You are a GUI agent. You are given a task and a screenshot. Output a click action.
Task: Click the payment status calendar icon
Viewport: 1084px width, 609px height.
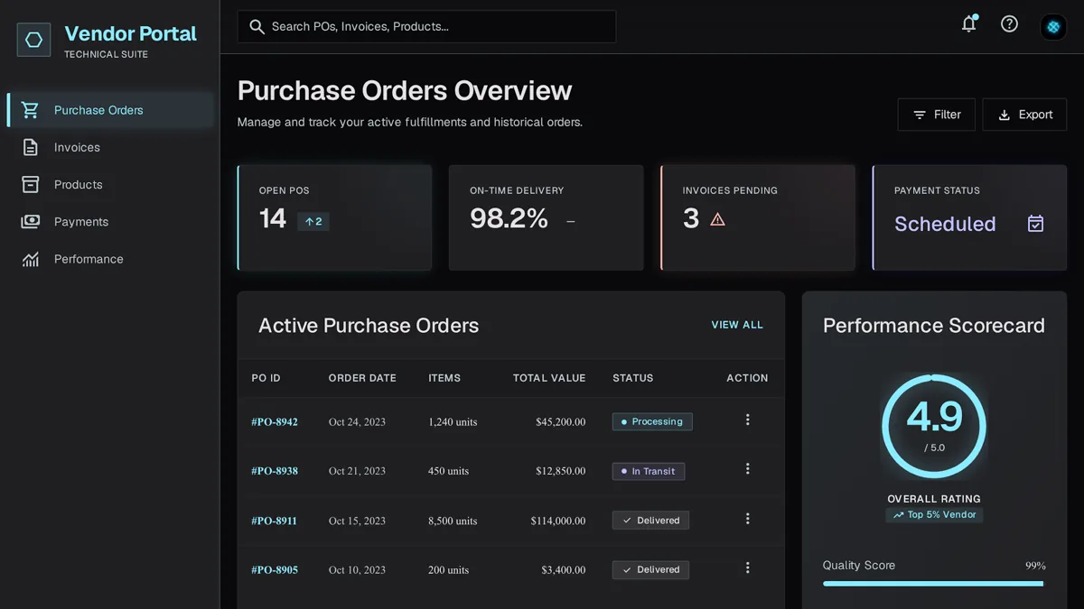point(1035,223)
